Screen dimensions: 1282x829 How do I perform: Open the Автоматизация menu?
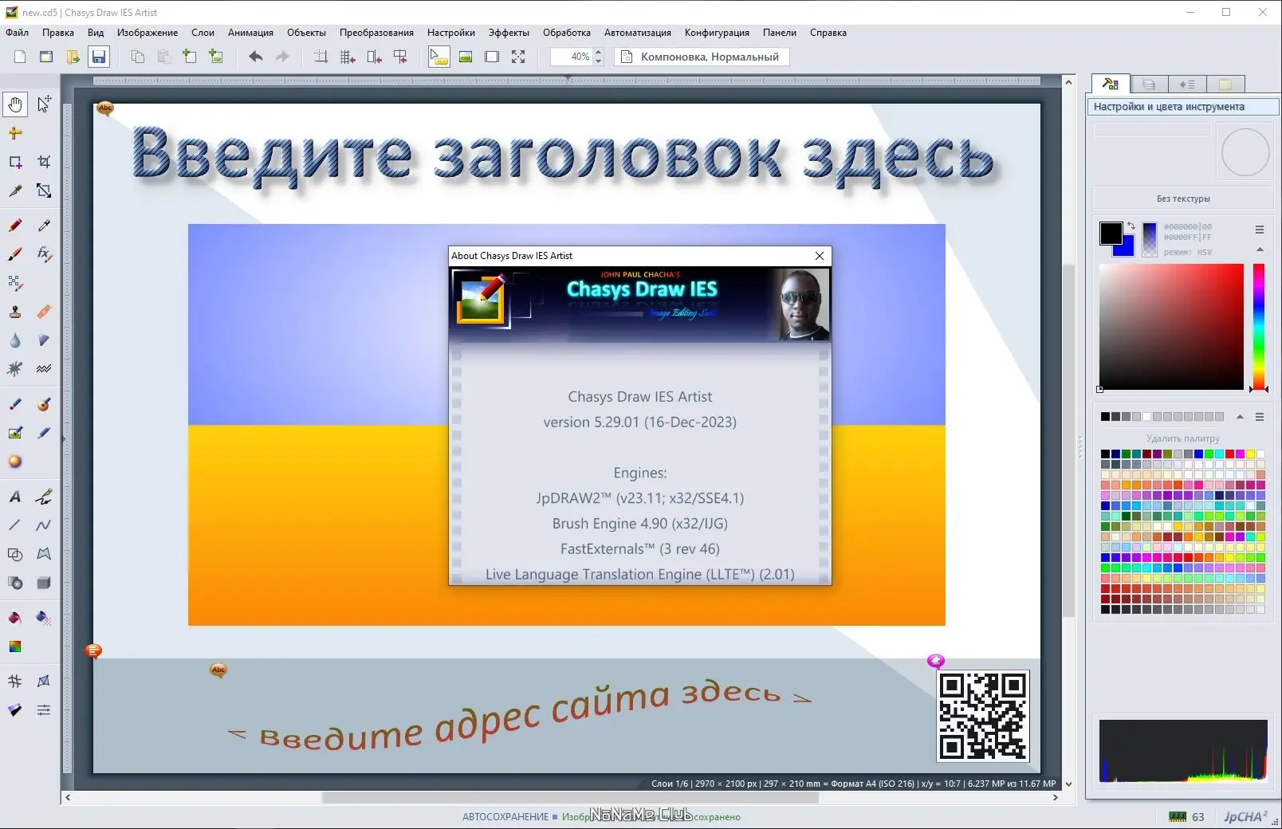[x=638, y=33]
